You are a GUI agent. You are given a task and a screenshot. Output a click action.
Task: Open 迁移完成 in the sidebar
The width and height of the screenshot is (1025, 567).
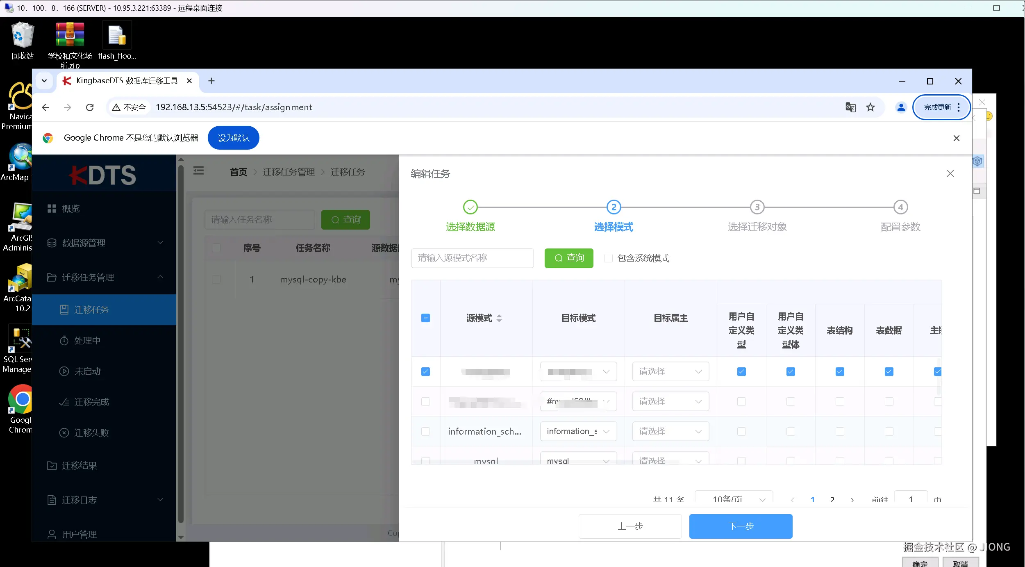pyautogui.click(x=91, y=402)
